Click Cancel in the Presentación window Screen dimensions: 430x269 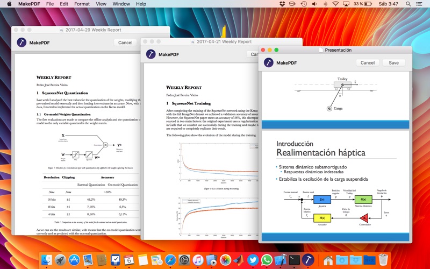click(368, 63)
